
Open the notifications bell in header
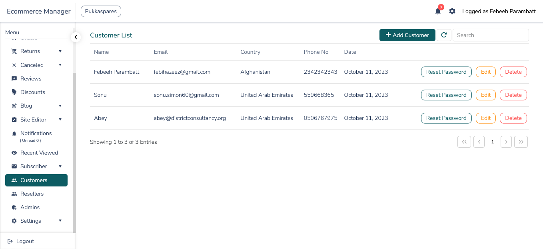pos(438,11)
